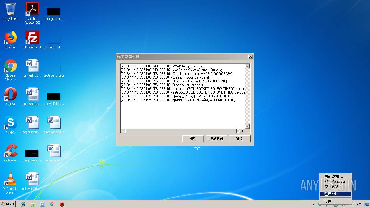Open the Opera desktop shortcut

[10, 96]
